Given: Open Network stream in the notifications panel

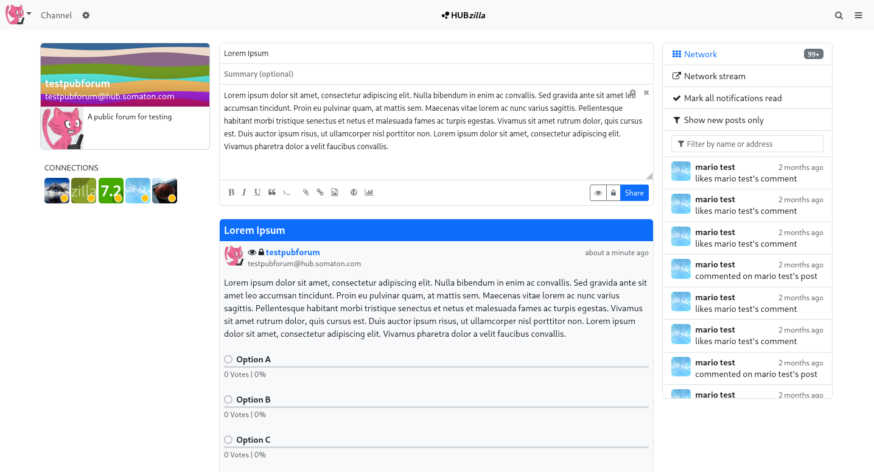Looking at the screenshot, I should [x=714, y=76].
